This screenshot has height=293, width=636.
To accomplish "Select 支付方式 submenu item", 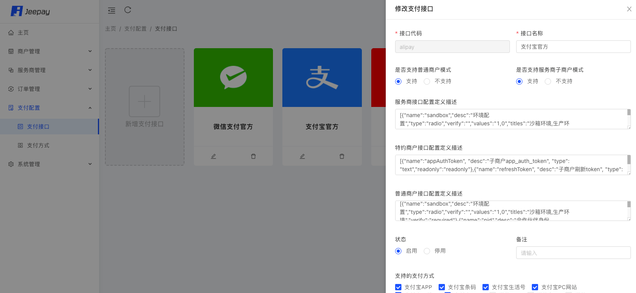I will pos(49,145).
